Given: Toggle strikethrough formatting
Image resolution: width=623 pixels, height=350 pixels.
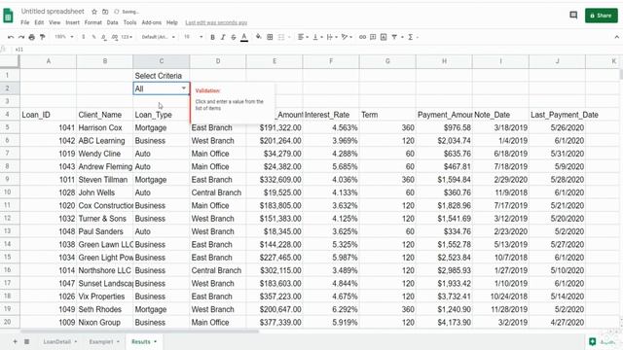Looking at the screenshot, I should [x=234, y=37].
